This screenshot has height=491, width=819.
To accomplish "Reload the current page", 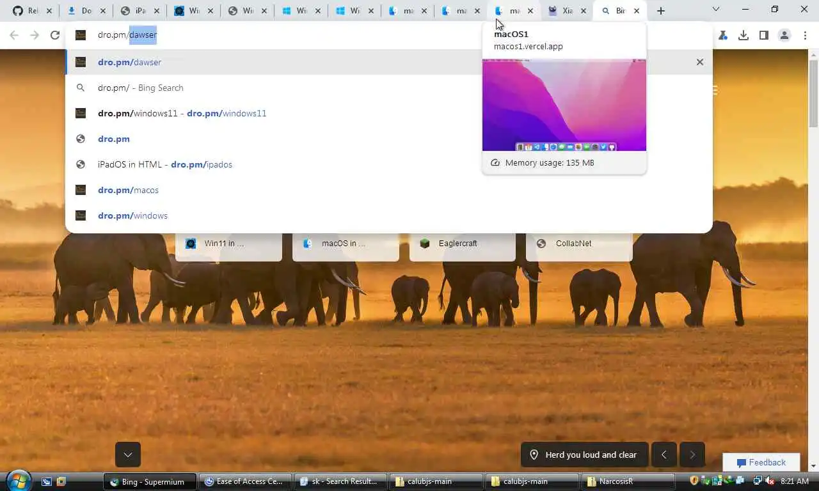I will click(55, 35).
